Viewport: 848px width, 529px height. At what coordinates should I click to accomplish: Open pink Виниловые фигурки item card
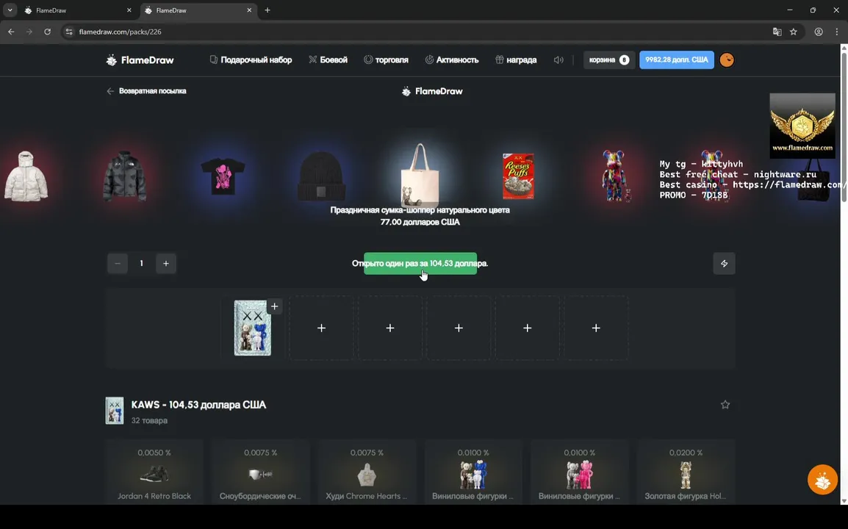[579, 472]
